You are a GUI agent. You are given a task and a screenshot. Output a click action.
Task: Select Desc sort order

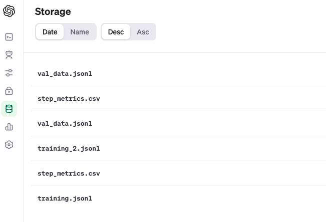pyautogui.click(x=116, y=32)
